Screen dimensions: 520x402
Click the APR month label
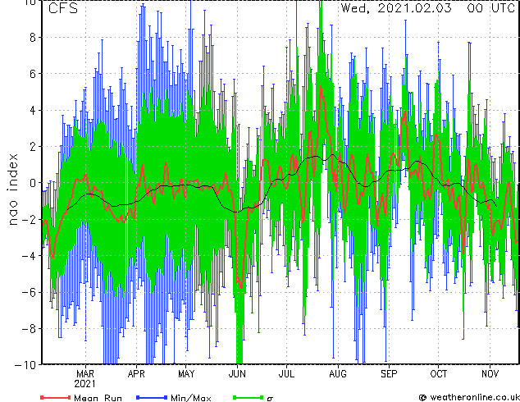(x=136, y=374)
